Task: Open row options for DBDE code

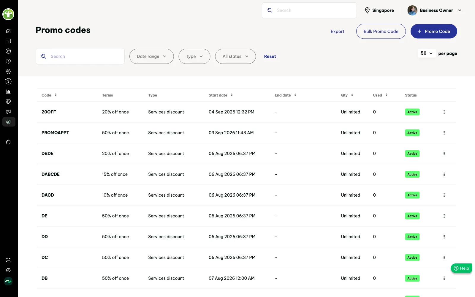Action: coord(444,154)
